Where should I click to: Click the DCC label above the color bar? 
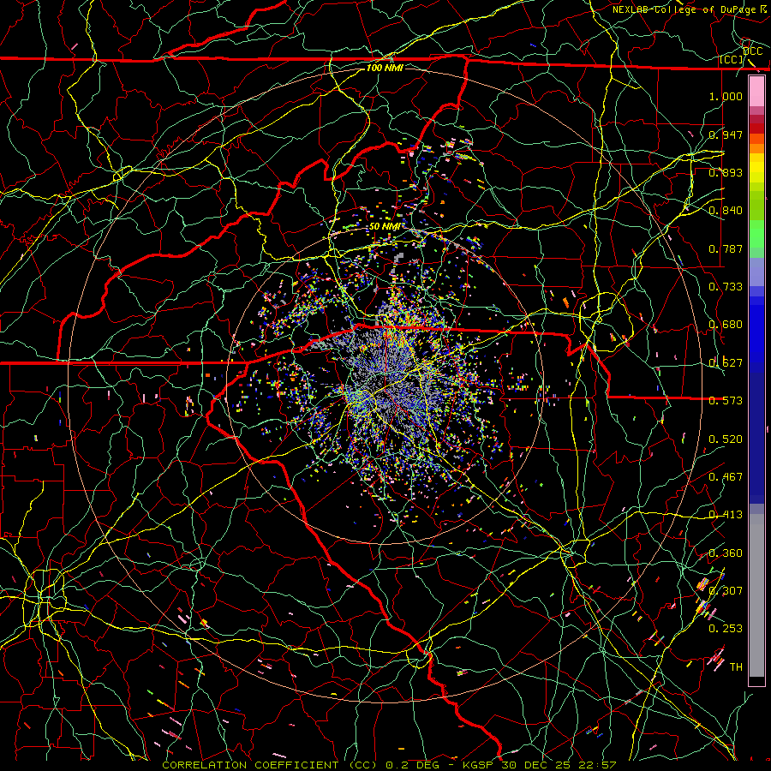click(x=752, y=51)
